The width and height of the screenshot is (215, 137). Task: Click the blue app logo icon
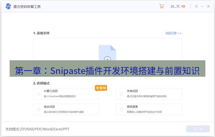(x=8, y=6)
